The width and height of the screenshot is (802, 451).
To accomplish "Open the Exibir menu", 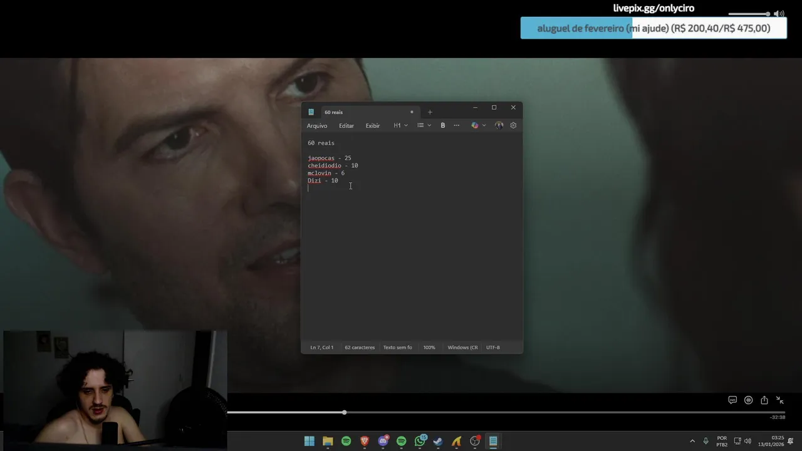I will [x=373, y=125].
